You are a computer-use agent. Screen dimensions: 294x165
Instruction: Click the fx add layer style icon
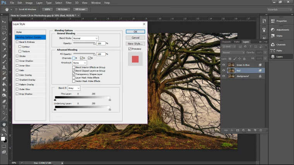coord(232,130)
